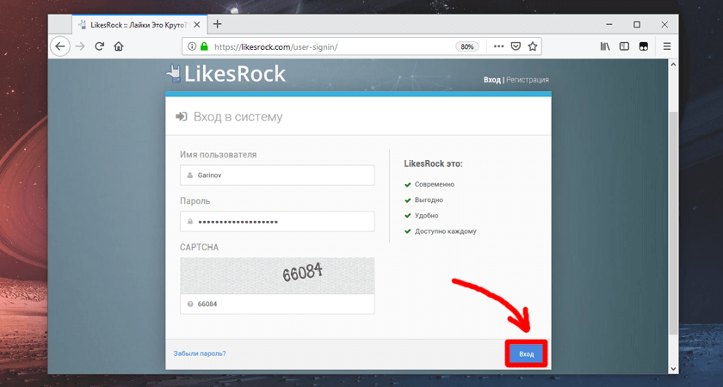
Task: Click the green padlock security icon
Action: coord(204,46)
